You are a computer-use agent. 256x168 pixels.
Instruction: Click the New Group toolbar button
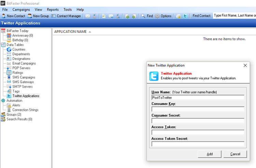[x=38, y=16]
